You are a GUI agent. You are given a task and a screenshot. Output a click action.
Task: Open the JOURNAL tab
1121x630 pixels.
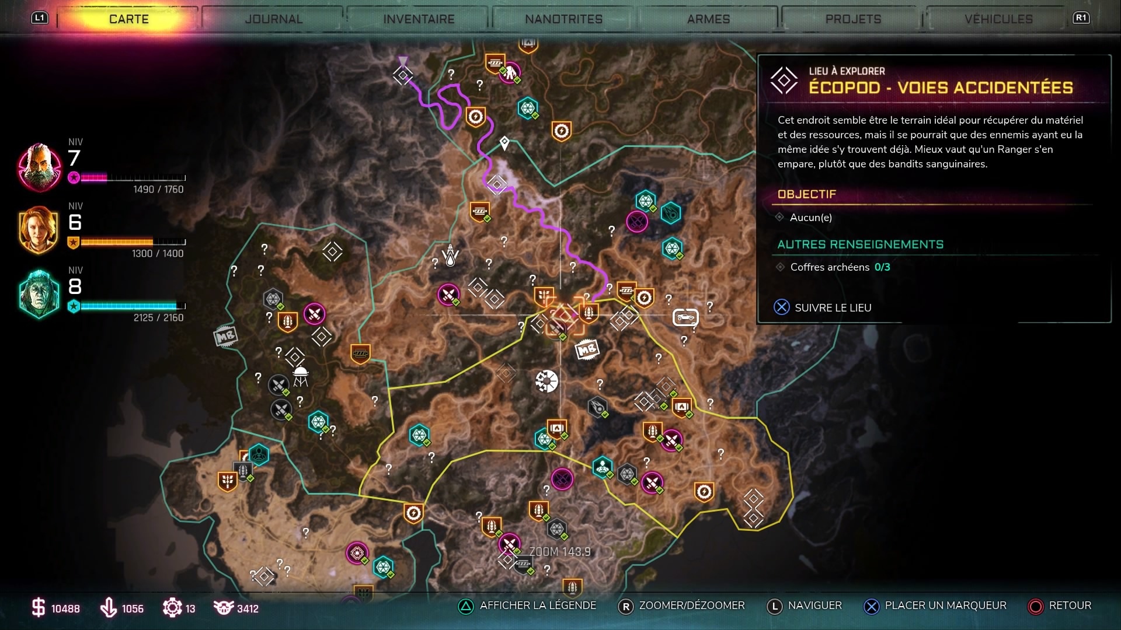[274, 19]
